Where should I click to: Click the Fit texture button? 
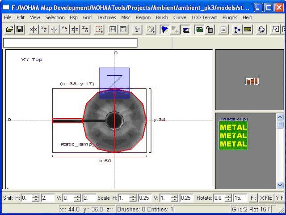[x=253, y=198]
